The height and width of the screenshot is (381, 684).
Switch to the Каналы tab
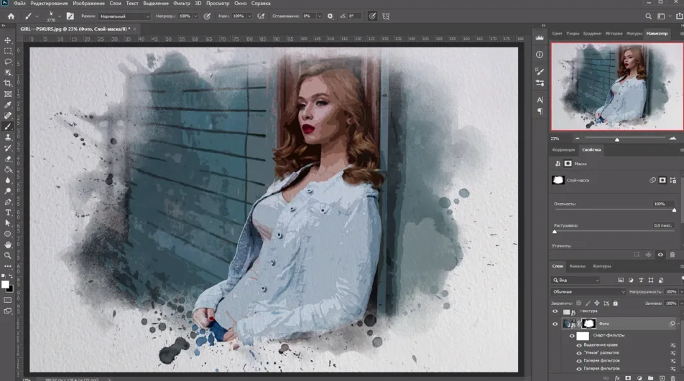coord(577,266)
